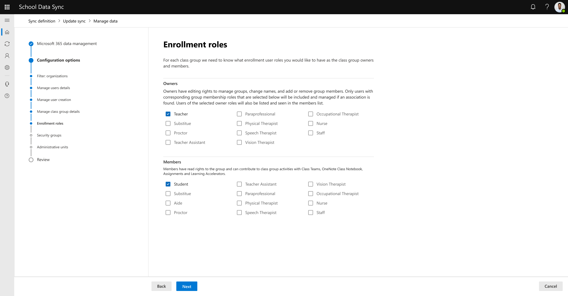Open the app launcher waffle icon
Viewport: 568px width, 296px height.
(7, 7)
